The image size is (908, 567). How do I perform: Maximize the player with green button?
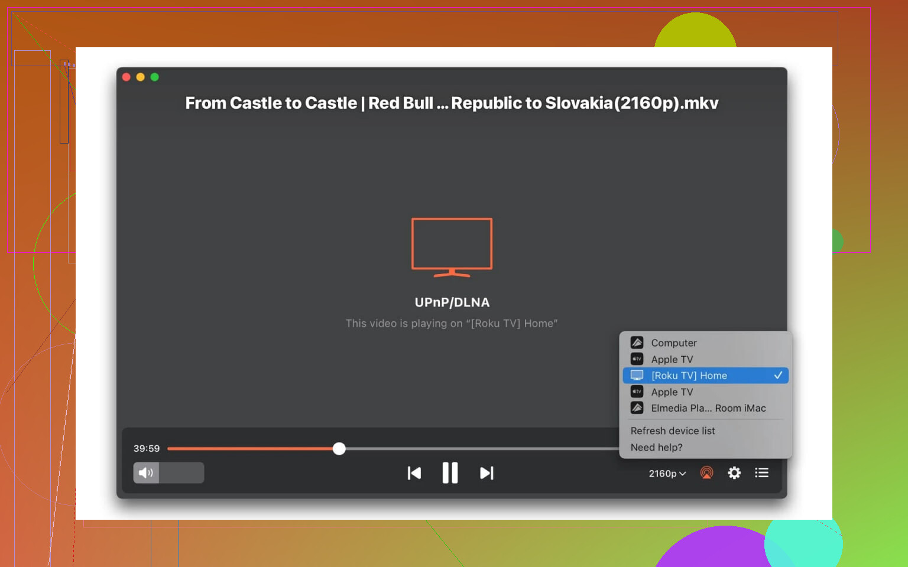point(154,77)
